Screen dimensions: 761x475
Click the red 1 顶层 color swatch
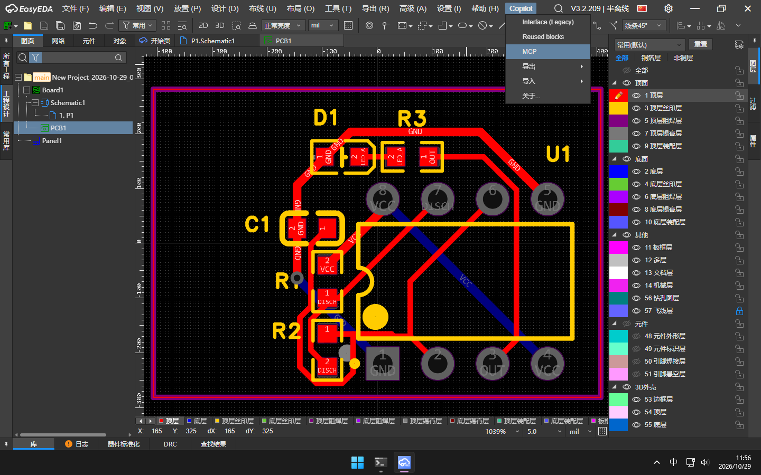(x=619, y=96)
